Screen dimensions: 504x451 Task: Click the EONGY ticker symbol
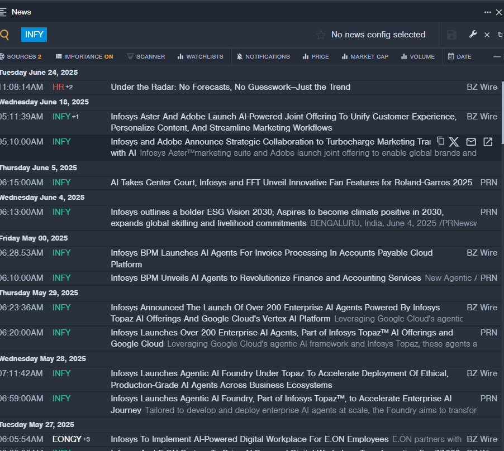(67, 439)
